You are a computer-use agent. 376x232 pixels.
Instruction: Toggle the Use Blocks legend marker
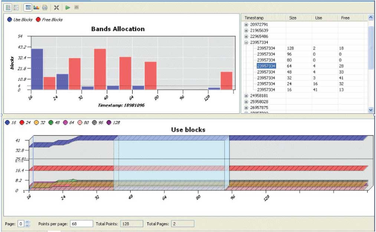(x=10, y=20)
